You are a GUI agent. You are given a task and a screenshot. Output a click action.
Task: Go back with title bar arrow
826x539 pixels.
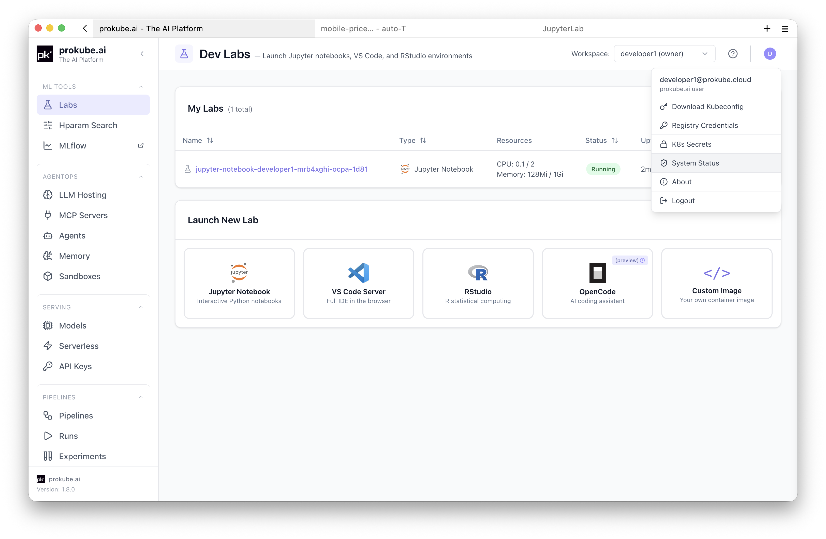pos(85,28)
